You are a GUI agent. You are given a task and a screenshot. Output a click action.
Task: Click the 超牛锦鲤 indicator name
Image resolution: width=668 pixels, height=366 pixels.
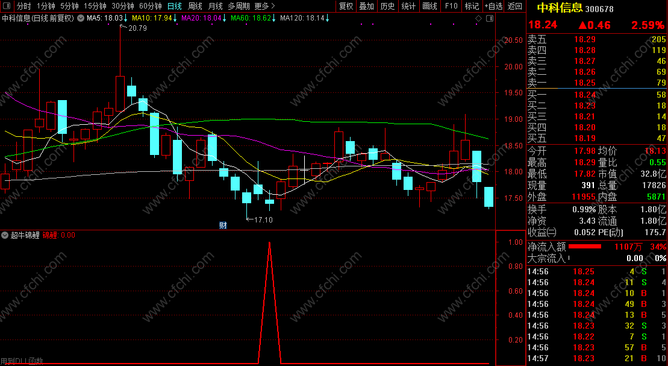pos(25,235)
